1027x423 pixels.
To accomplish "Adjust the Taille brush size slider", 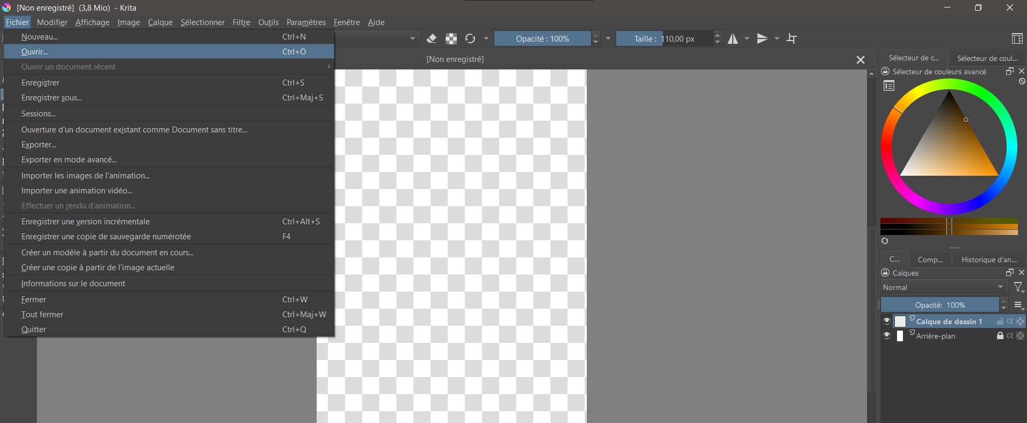I will click(664, 38).
